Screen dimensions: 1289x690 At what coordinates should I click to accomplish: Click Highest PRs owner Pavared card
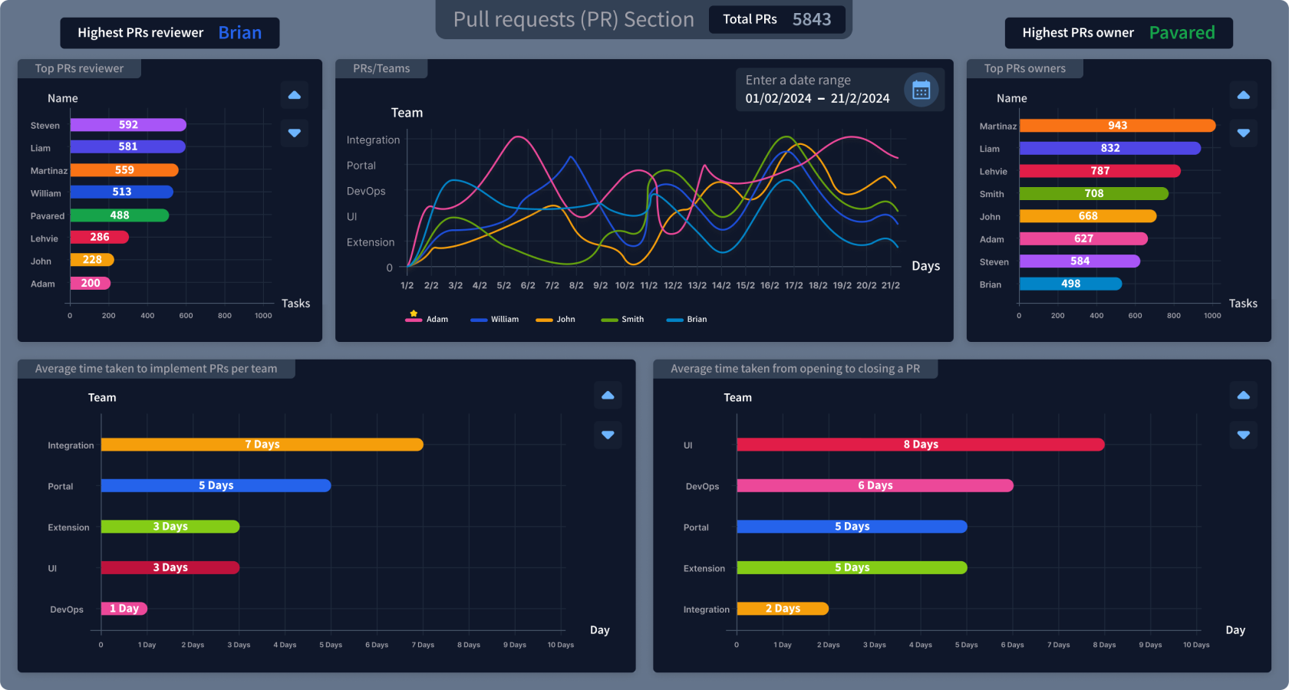coord(1119,33)
